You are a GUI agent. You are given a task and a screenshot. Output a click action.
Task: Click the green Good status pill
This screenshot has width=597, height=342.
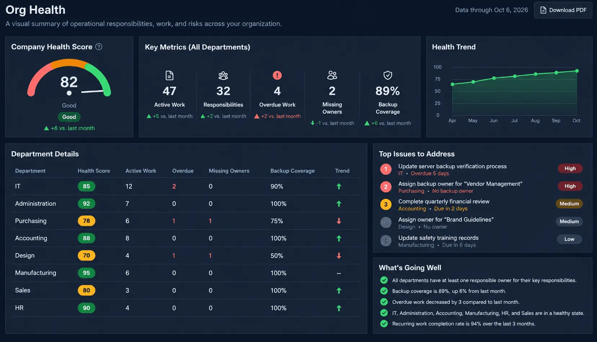point(69,117)
